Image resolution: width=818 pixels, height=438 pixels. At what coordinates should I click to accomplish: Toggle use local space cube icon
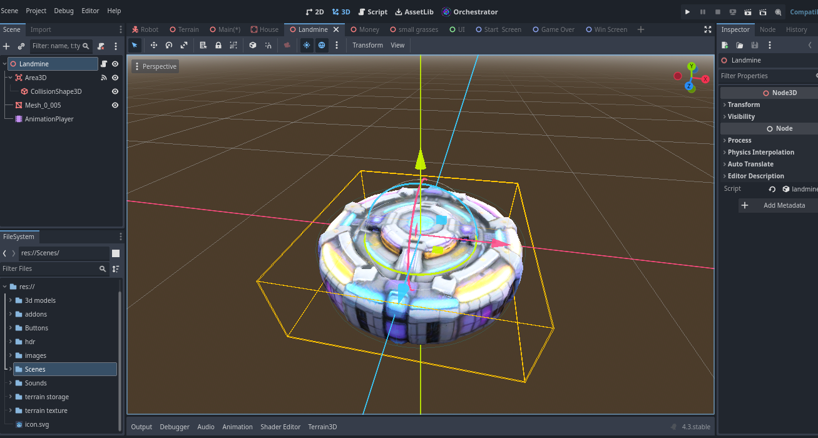pyautogui.click(x=253, y=45)
